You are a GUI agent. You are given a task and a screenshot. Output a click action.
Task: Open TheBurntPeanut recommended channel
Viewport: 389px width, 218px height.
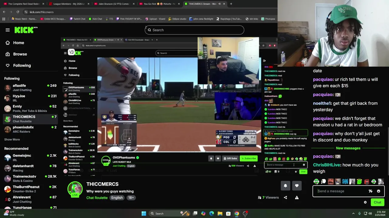point(30,189)
